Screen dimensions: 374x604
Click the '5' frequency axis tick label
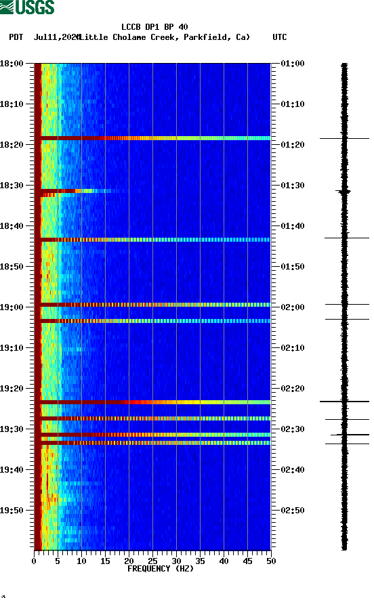58,561
